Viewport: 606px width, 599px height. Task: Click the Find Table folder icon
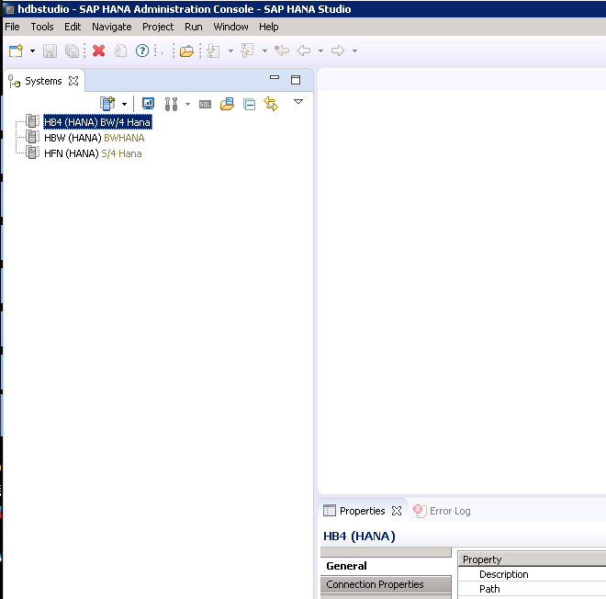(x=228, y=104)
